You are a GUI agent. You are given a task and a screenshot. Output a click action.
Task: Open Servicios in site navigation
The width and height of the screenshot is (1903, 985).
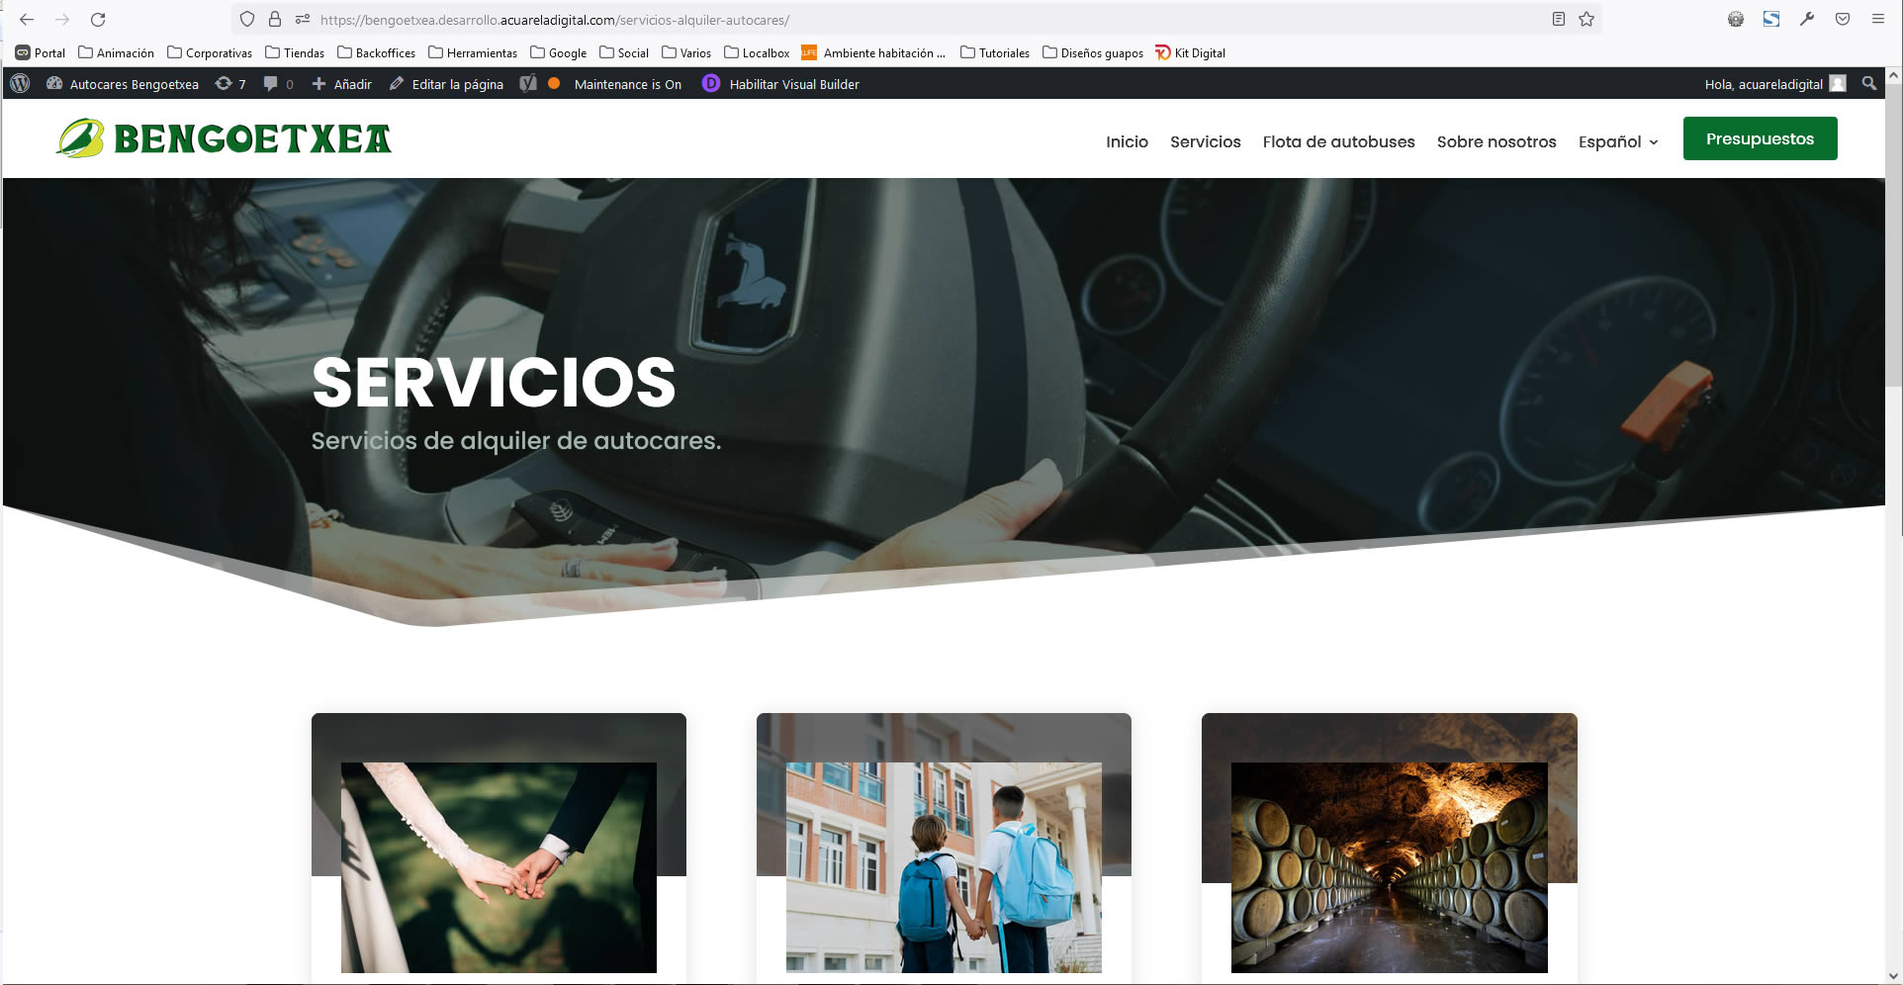click(1205, 141)
